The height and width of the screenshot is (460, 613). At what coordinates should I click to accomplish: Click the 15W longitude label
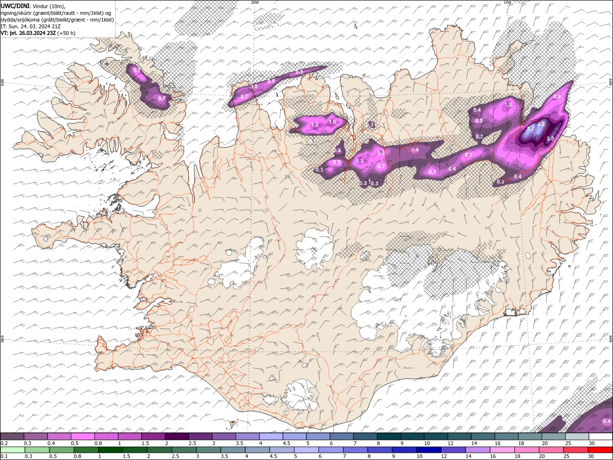(508, 2)
